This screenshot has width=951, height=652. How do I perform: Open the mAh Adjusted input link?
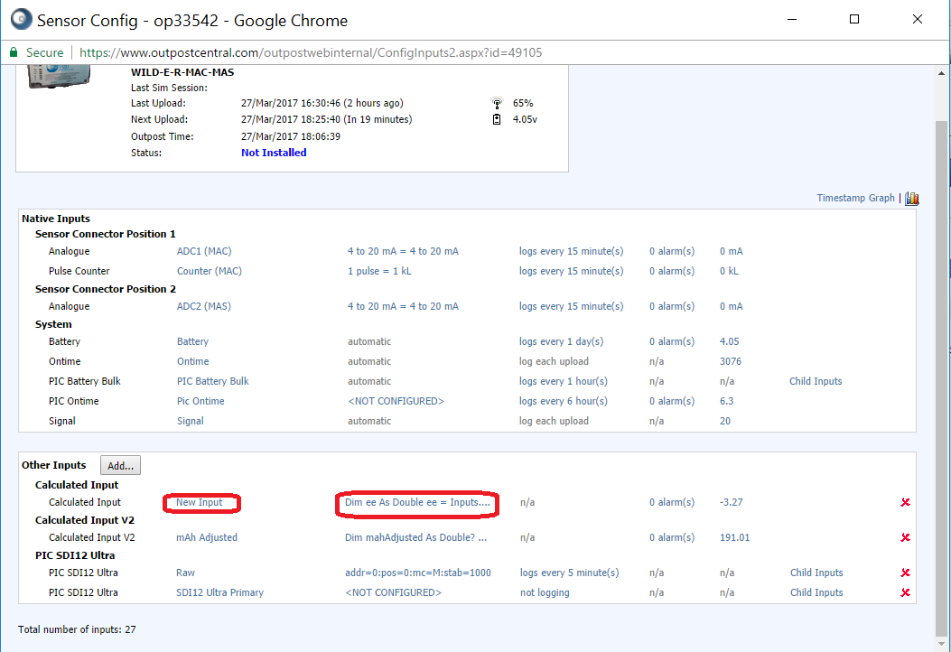(206, 537)
